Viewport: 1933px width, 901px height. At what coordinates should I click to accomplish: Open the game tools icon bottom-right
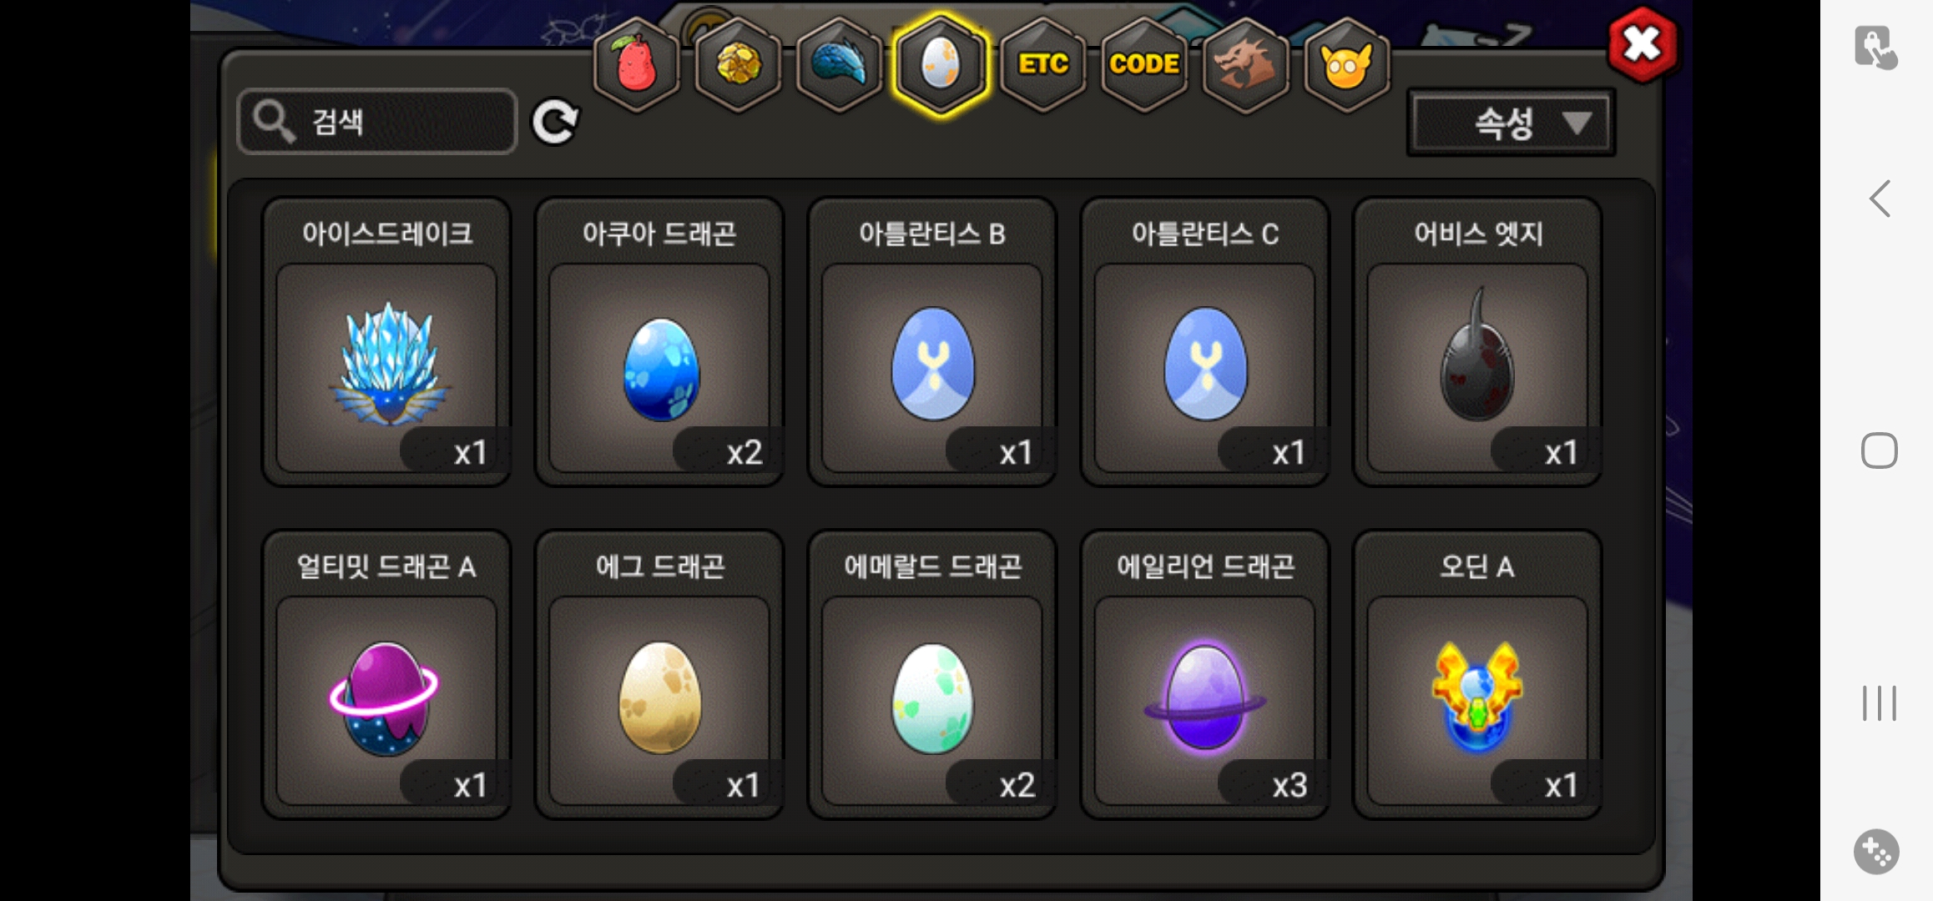coord(1877,852)
